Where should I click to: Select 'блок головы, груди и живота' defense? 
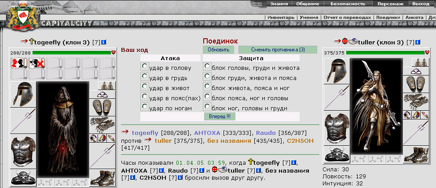pos(207,66)
